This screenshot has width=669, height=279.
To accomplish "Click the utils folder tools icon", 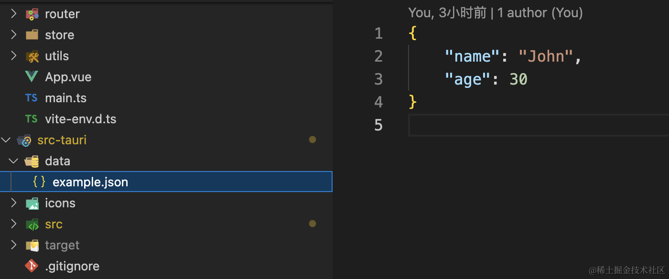I will (x=32, y=56).
